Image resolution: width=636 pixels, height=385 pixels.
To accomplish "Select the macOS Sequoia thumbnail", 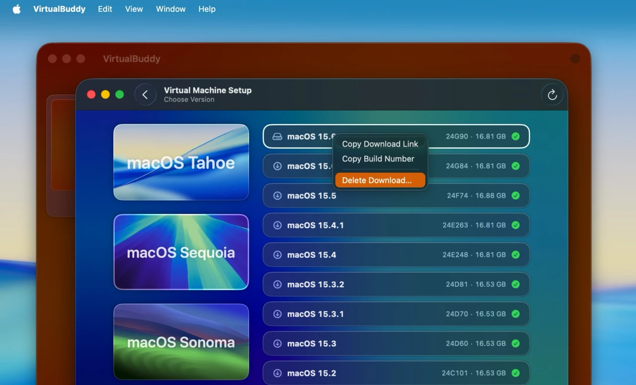I will pyautogui.click(x=181, y=252).
